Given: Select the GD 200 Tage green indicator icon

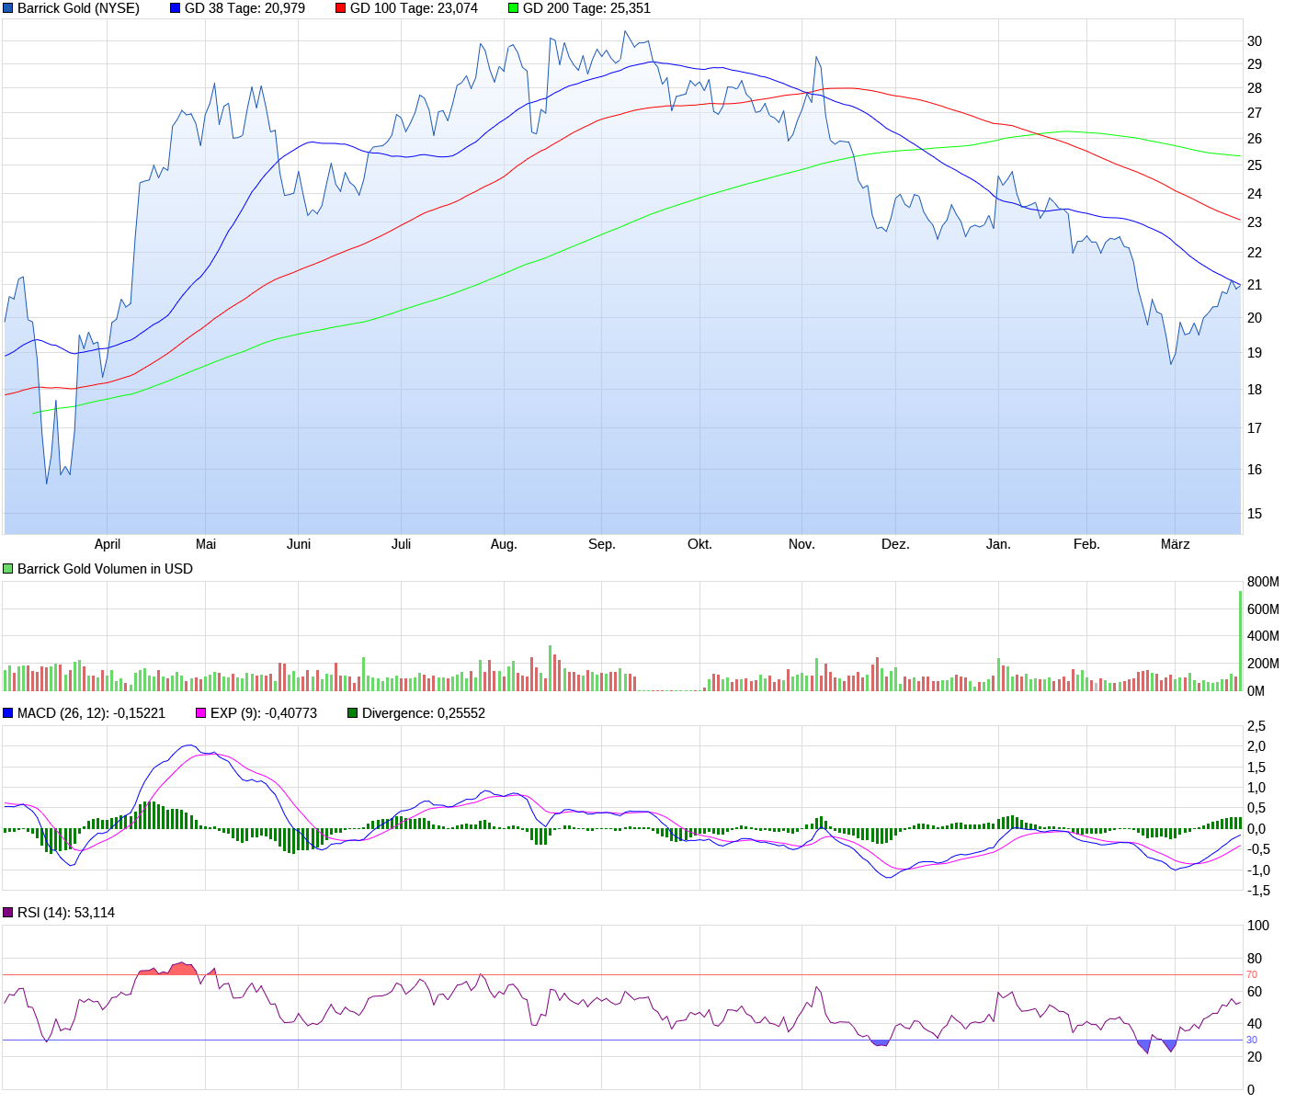Looking at the screenshot, I should pos(512,8).
